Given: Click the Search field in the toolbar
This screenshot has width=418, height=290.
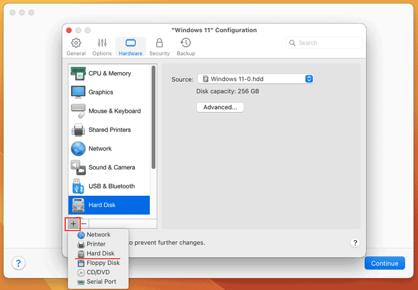Looking at the screenshot, I should [324, 43].
